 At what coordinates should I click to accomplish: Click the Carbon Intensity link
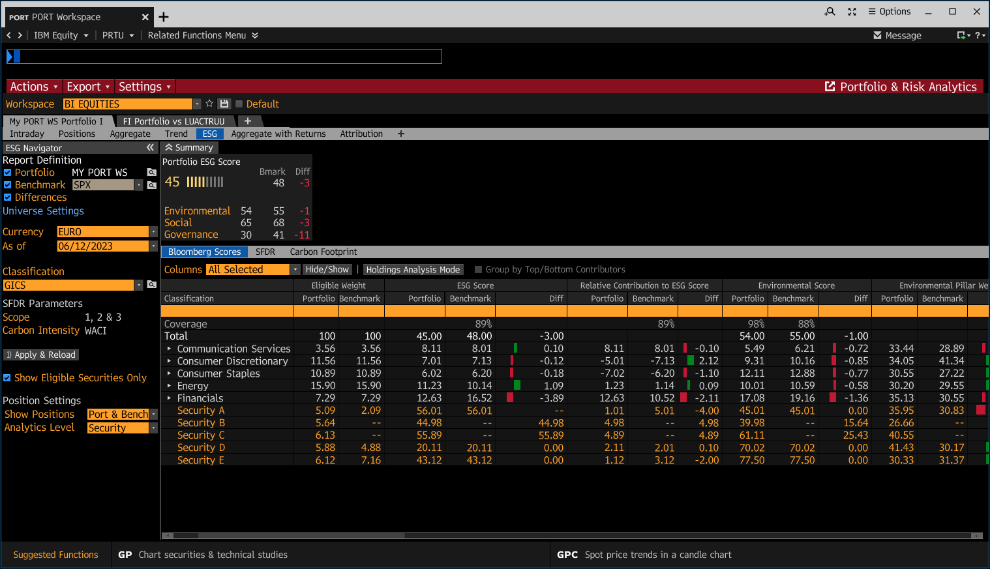pos(41,330)
